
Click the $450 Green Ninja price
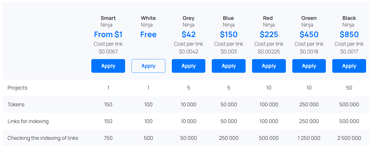tap(309, 35)
